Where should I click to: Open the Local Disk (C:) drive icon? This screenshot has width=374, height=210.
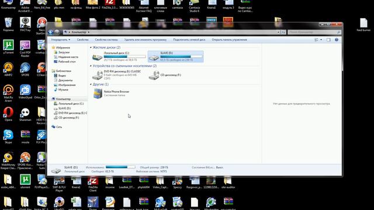pos(98,57)
